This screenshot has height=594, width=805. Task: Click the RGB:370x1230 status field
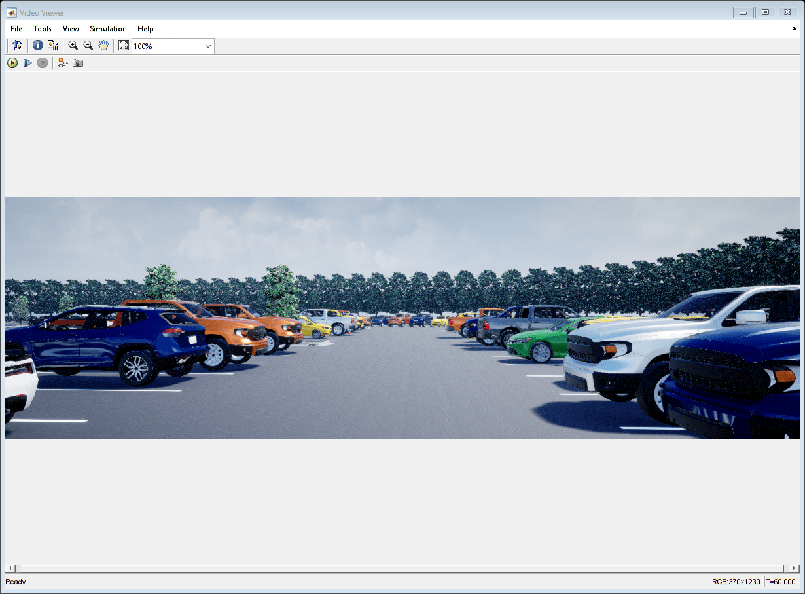(737, 582)
